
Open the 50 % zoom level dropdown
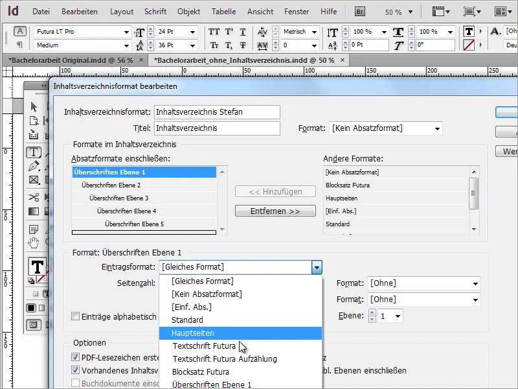click(x=411, y=12)
